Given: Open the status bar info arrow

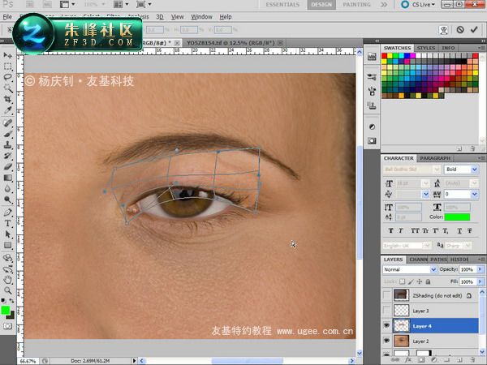Looking at the screenshot, I should click(x=134, y=361).
